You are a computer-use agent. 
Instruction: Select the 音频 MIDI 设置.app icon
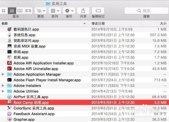coord(9,46)
